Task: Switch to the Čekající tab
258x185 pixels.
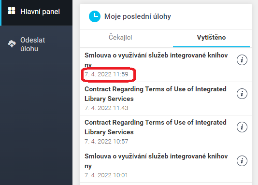Action: coord(120,38)
